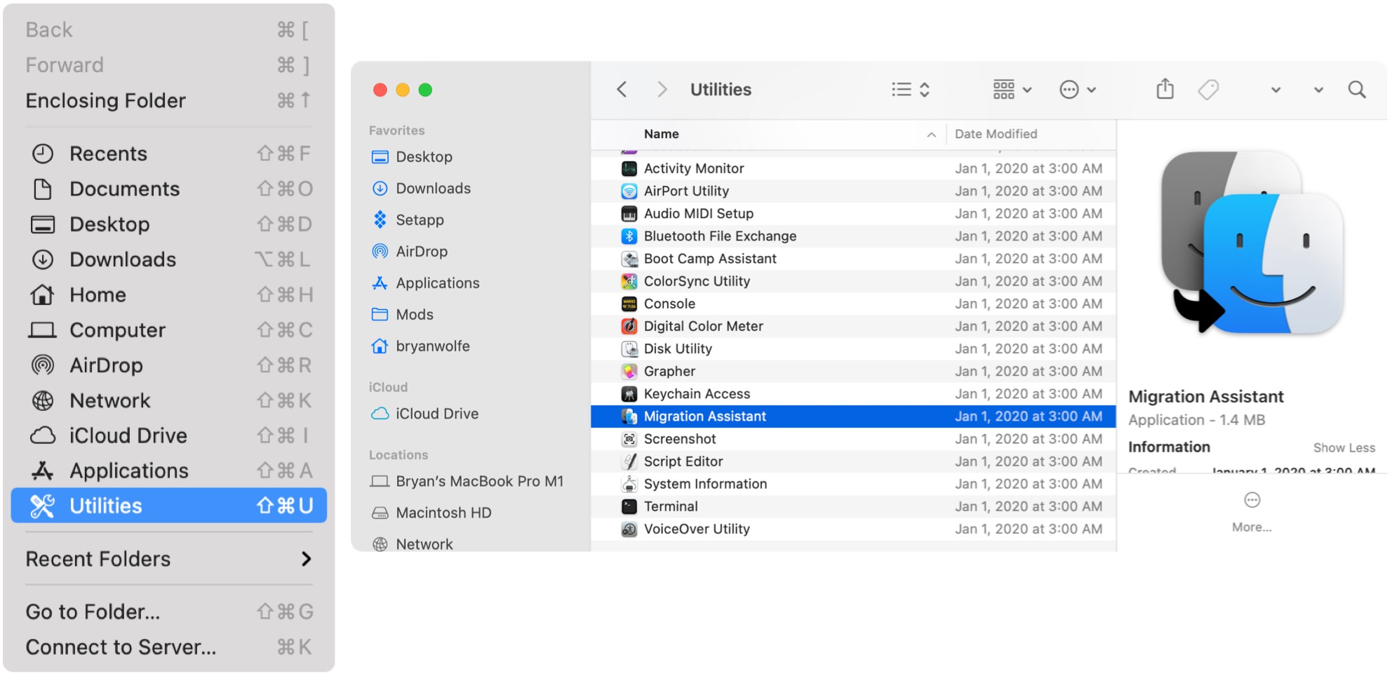Image resolution: width=1392 pixels, height=676 pixels.
Task: Select the Keychain Access file name
Action: pyautogui.click(x=697, y=394)
